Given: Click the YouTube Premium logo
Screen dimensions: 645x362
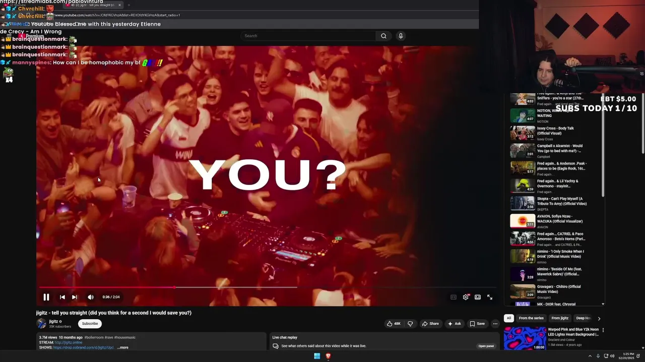Looking at the screenshot, I should coord(31,36).
